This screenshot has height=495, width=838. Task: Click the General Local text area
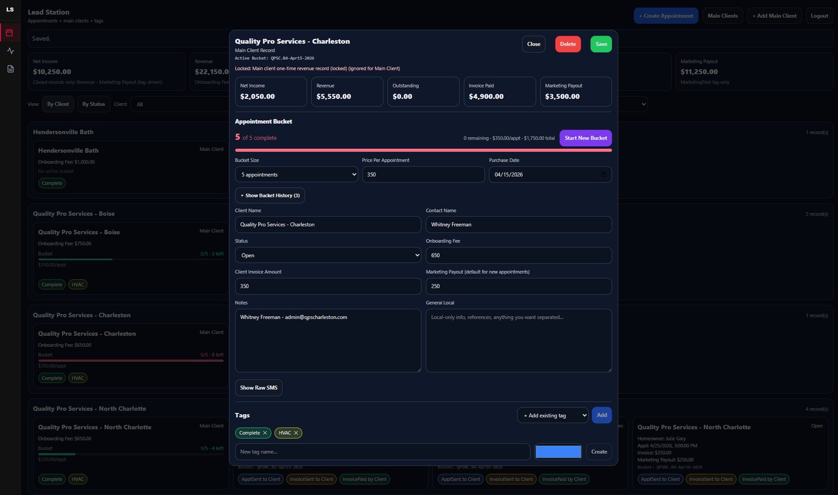click(x=519, y=340)
